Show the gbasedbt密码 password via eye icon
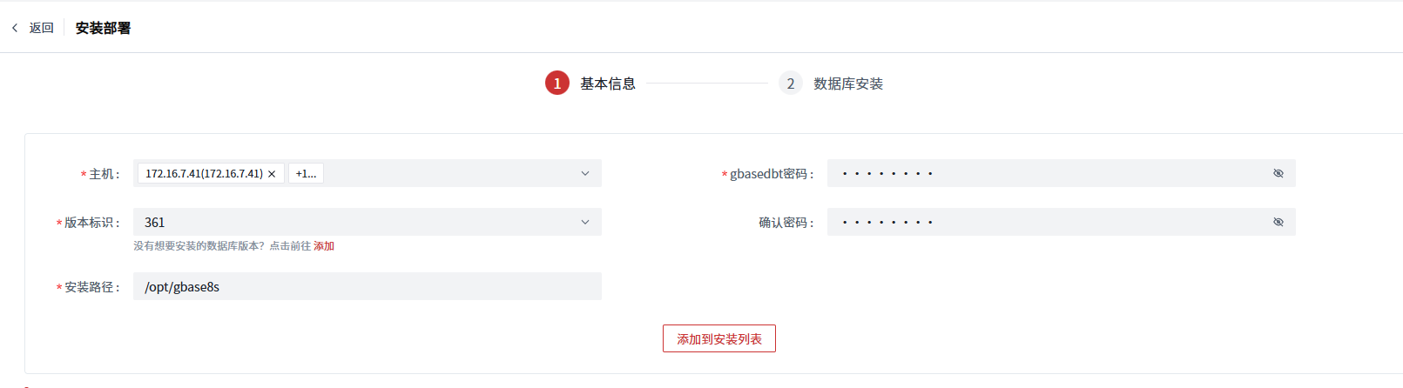The height and width of the screenshot is (388, 1403). tap(1278, 174)
